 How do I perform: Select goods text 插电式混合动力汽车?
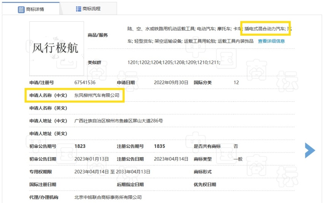[265, 28]
